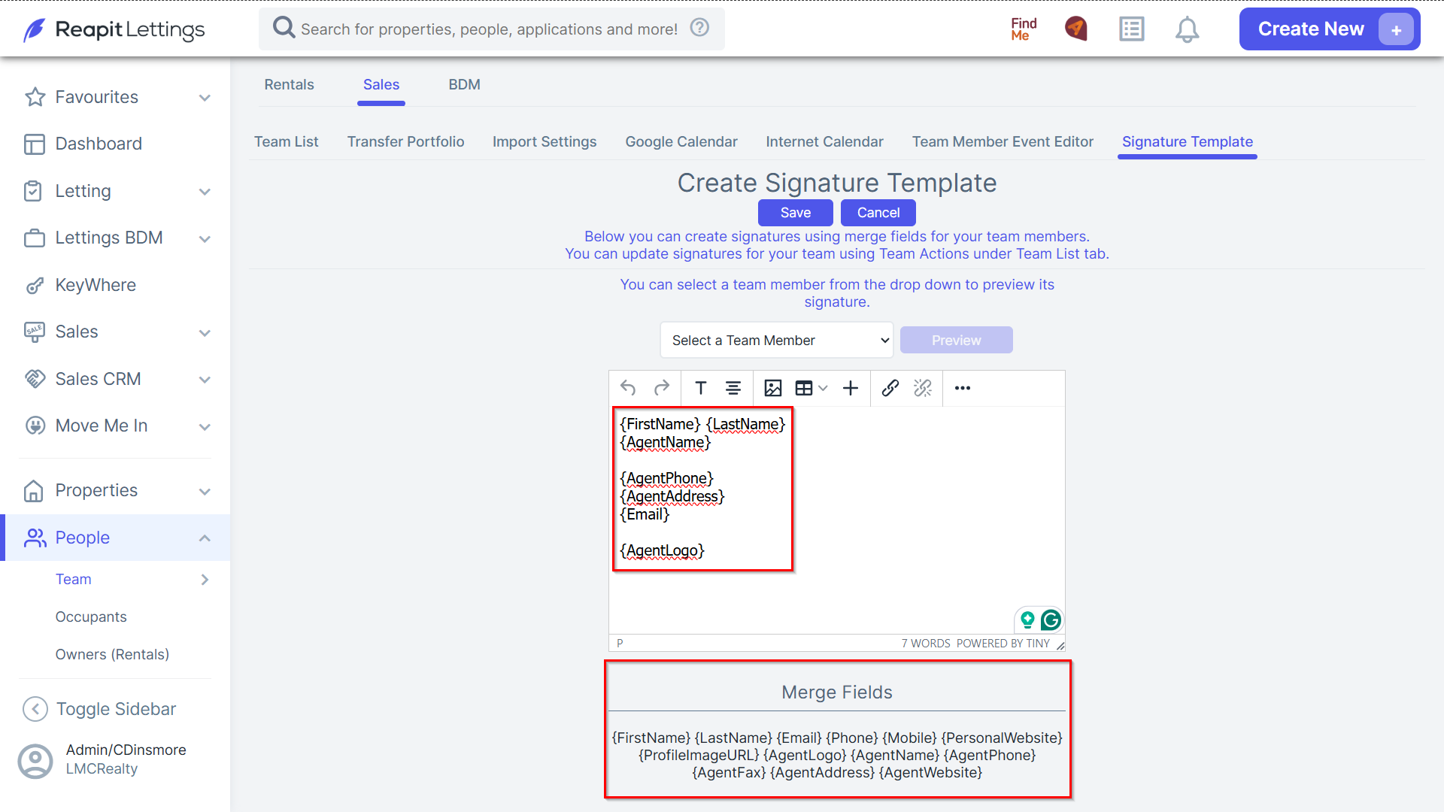Open the Team List tab
Screen dimensions: 1444x812
tap(286, 142)
